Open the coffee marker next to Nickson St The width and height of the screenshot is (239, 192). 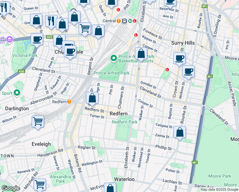[188, 71]
